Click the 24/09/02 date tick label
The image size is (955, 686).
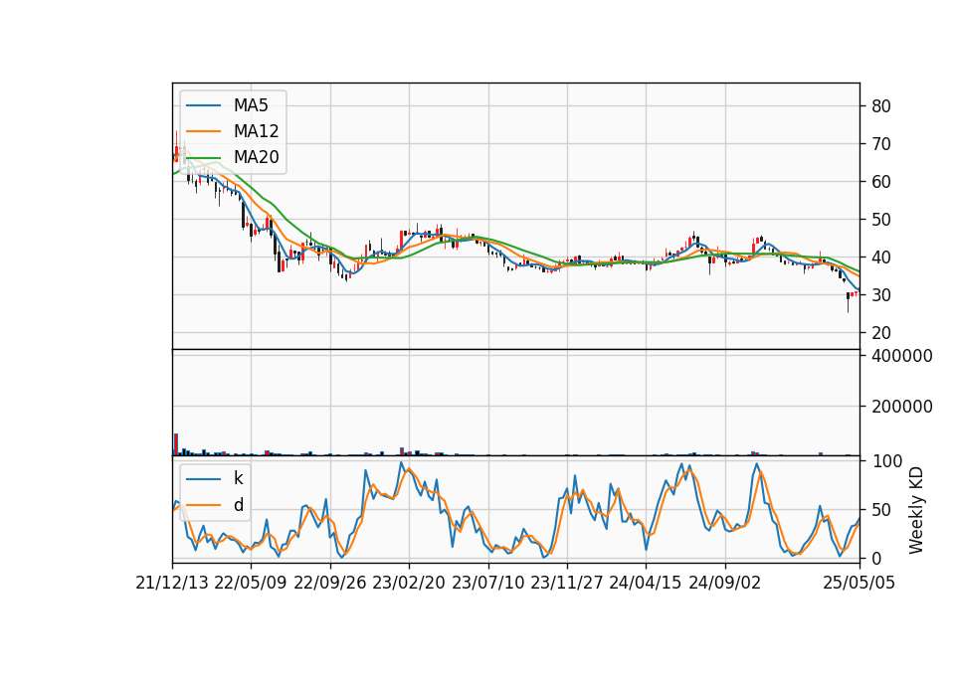pyautogui.click(x=725, y=583)
